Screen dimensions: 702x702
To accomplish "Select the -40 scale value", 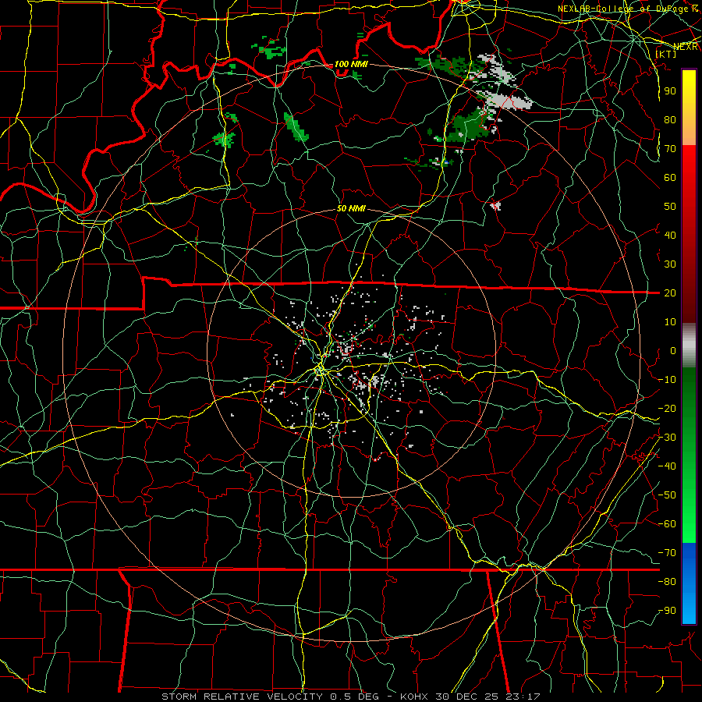I will point(667,466).
